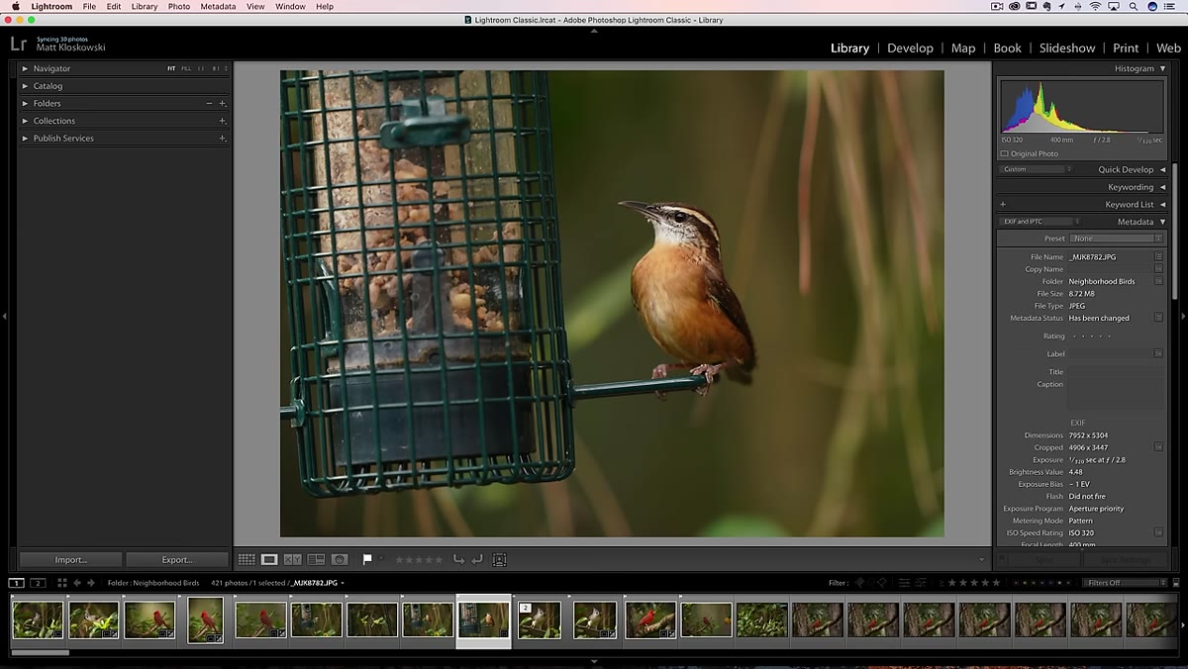The height and width of the screenshot is (669, 1188).
Task: Open the Photo menu
Action: pos(179,6)
